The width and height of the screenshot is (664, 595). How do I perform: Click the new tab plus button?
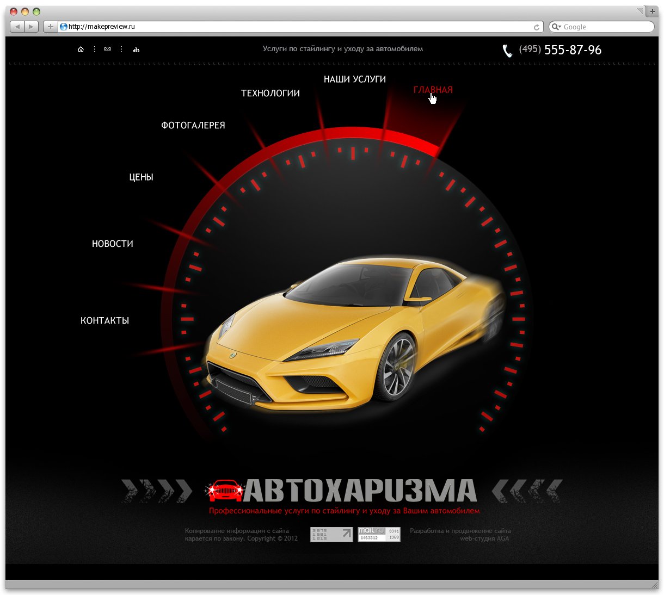coord(653,11)
